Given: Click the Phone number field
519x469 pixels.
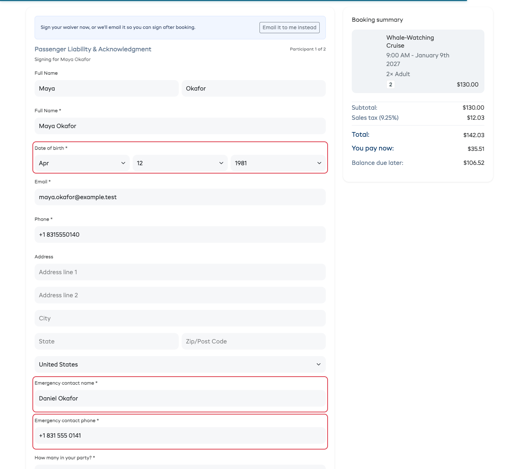Looking at the screenshot, I should pos(180,234).
